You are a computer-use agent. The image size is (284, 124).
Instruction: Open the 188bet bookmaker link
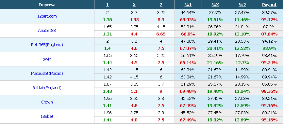click(47, 117)
